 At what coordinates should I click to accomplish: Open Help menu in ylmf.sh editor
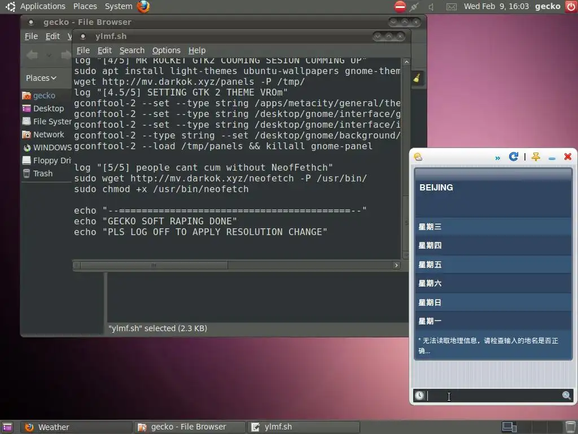click(x=197, y=50)
